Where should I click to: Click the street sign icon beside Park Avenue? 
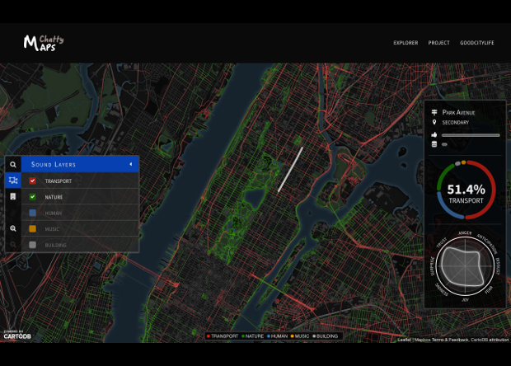tap(434, 112)
